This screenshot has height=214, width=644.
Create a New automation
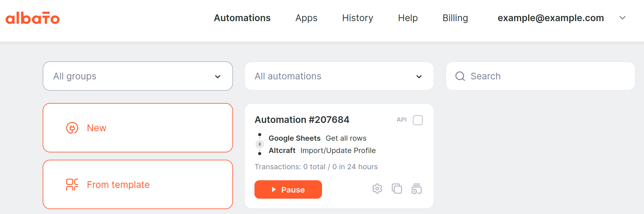[x=138, y=128]
